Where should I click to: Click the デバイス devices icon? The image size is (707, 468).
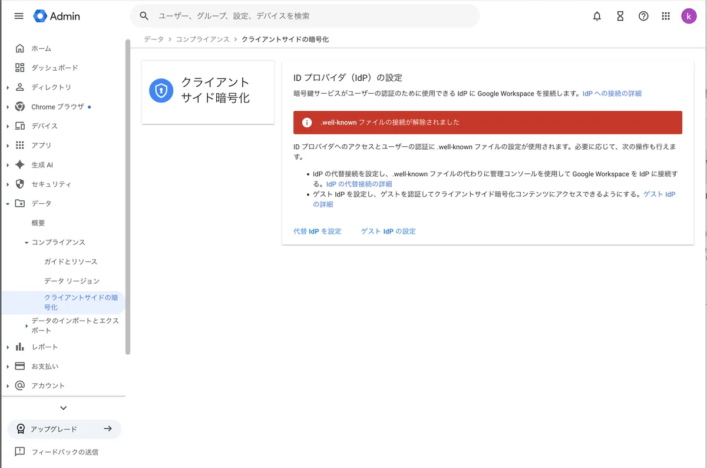pos(20,126)
